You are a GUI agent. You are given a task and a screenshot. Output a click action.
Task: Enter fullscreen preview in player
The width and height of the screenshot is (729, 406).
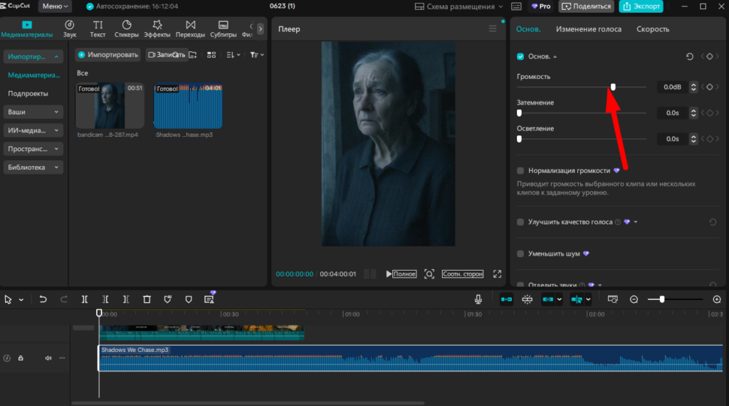[497, 274]
